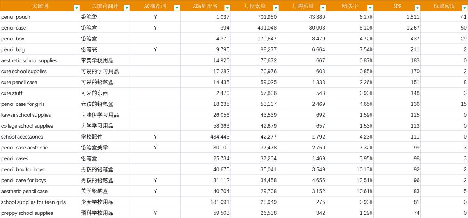Select purchase rate value 13.51%

[350, 180]
